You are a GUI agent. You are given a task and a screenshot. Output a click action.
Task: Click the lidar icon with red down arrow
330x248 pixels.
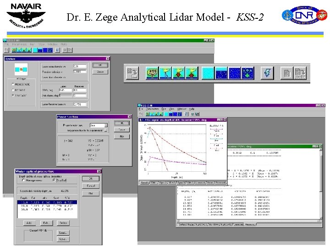pos(178,73)
